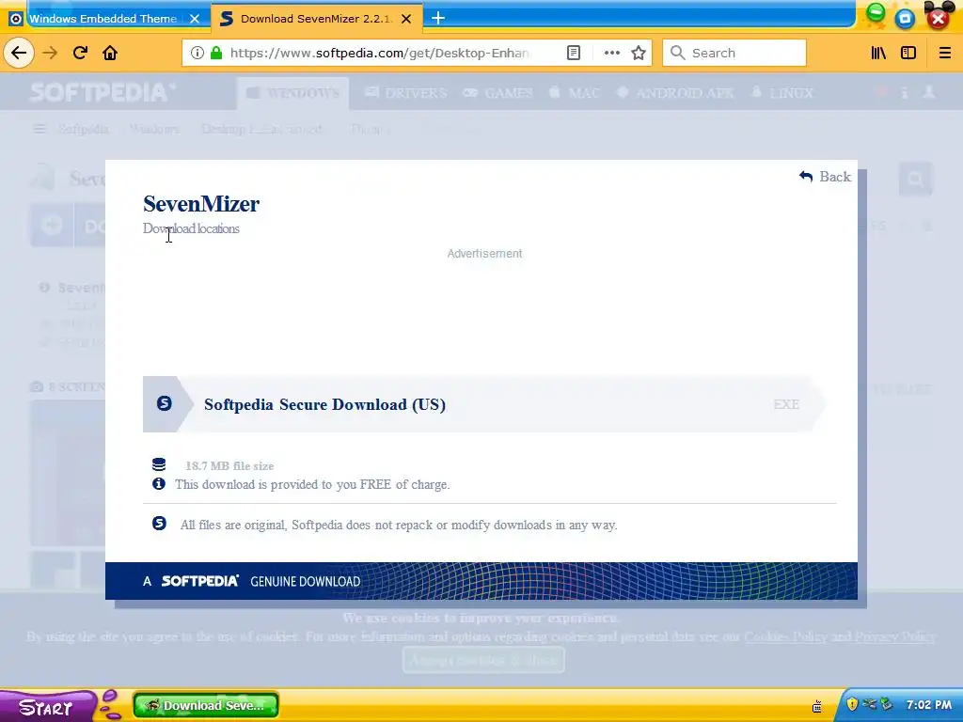Close the Download SevenMizer tab
Image resolution: width=963 pixels, height=722 pixels.
coord(406,19)
